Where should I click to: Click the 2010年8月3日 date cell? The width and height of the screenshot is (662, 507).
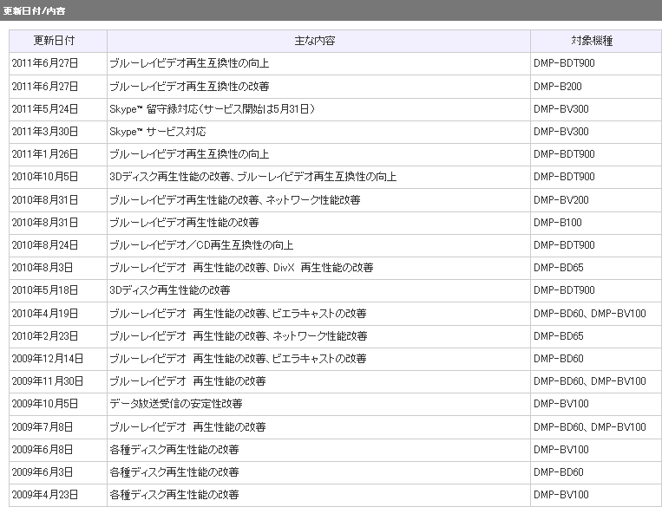58,268
